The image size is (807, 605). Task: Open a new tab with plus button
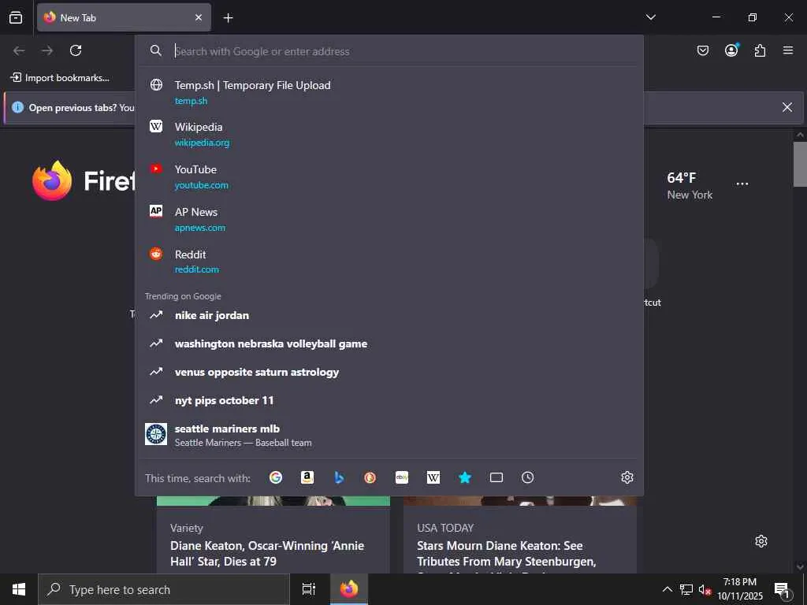click(x=228, y=18)
